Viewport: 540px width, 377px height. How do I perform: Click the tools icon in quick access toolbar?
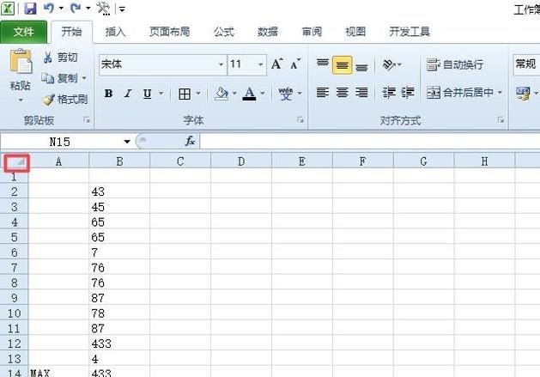pos(103,9)
